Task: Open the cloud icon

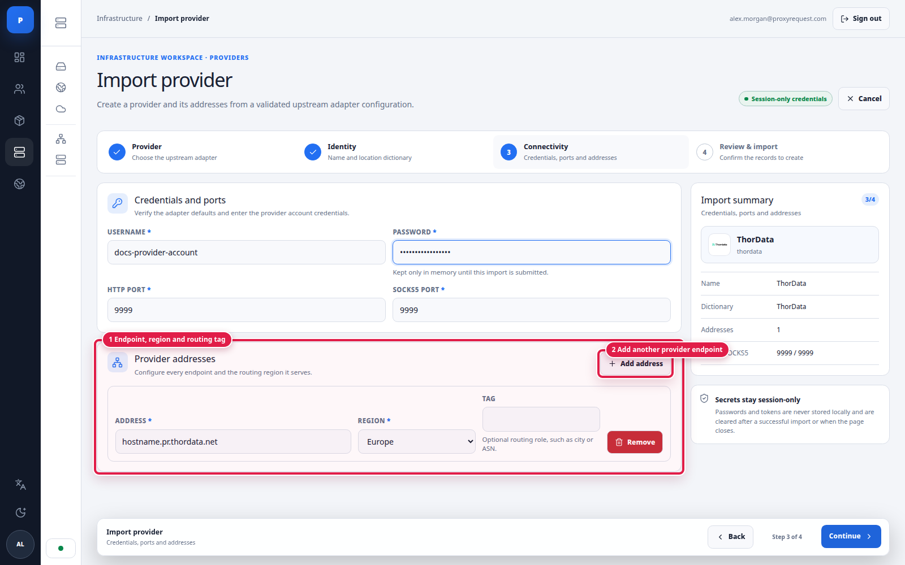Action: [x=61, y=109]
